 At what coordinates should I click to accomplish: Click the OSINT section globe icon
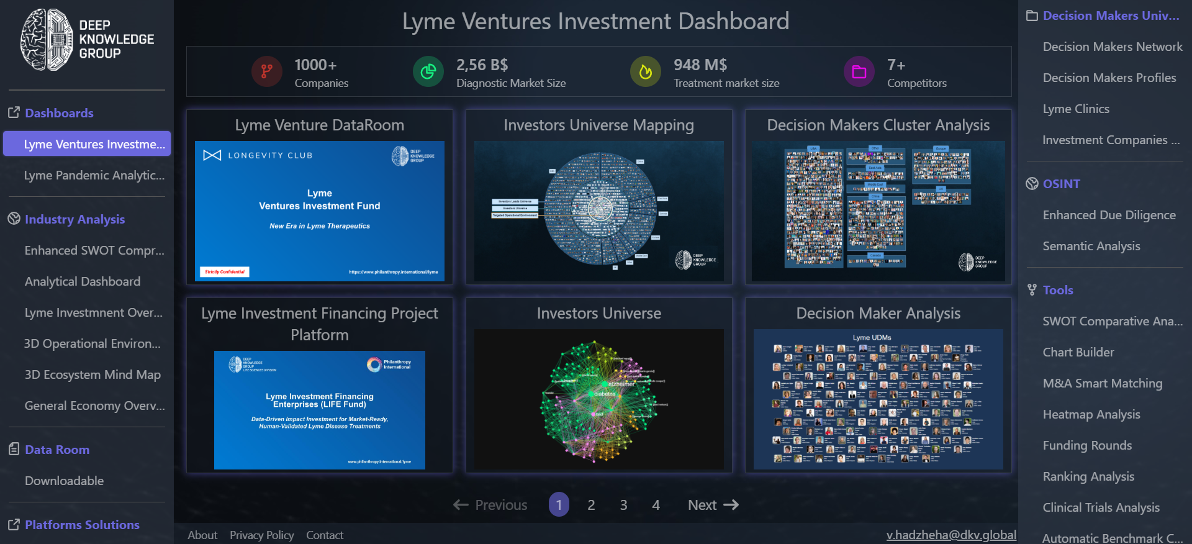pyautogui.click(x=1032, y=184)
